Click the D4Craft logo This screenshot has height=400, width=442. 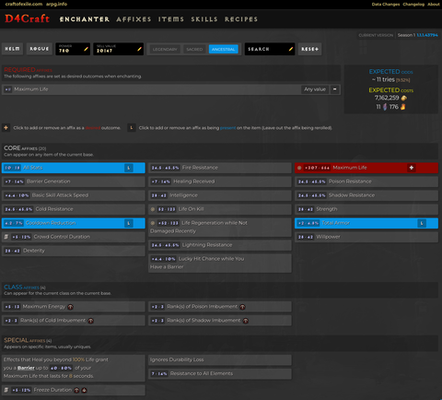(x=27, y=18)
